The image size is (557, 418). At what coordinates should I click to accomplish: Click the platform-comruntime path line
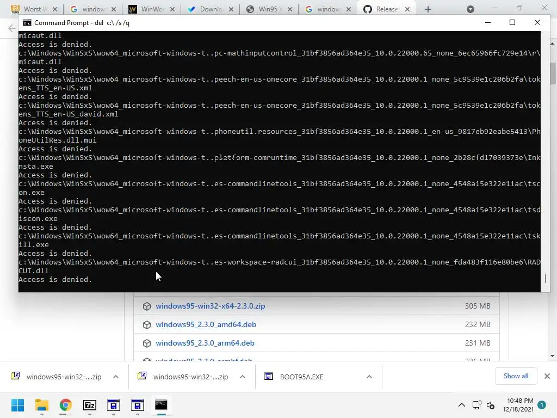280,157
